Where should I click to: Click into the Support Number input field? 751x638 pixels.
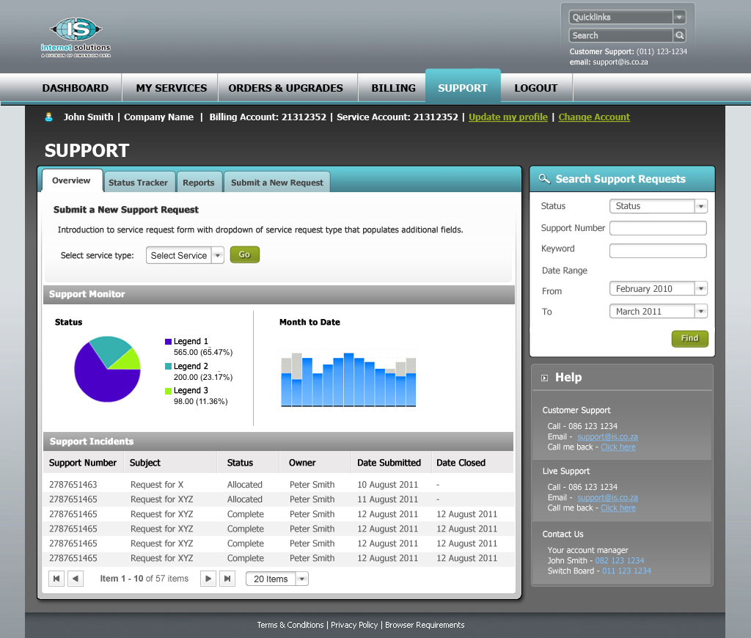(658, 228)
